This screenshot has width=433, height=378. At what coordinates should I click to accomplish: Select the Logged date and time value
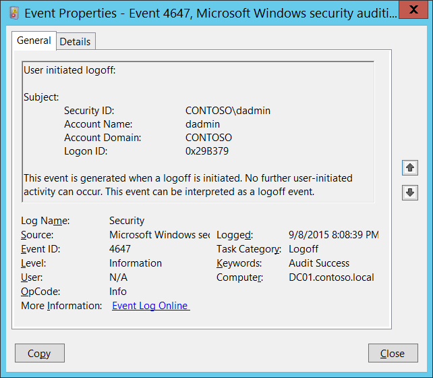tap(333, 235)
